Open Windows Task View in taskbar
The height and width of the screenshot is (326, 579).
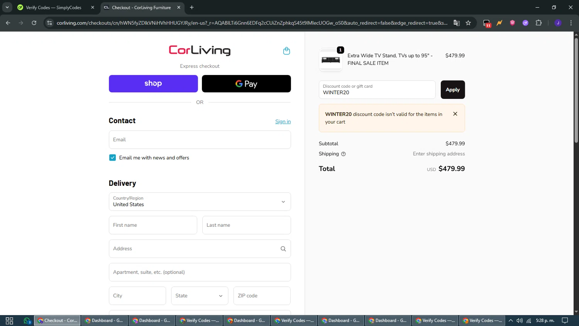[9, 321]
